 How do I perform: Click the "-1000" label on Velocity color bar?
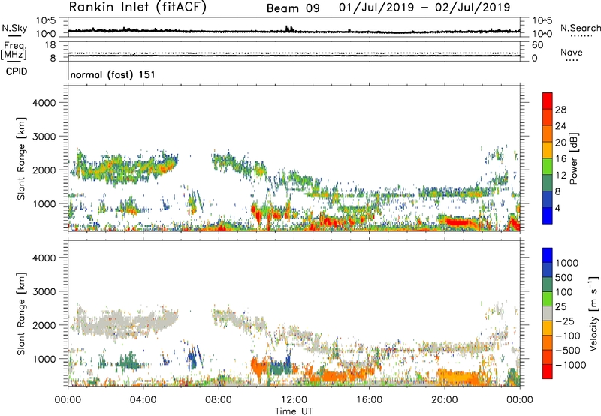[570, 365]
